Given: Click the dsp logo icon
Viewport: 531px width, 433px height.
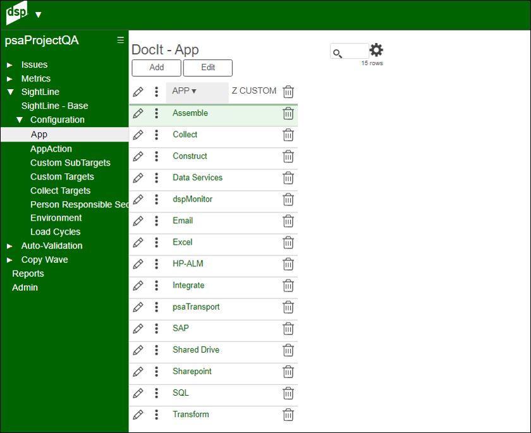Looking at the screenshot, I should (x=16, y=13).
